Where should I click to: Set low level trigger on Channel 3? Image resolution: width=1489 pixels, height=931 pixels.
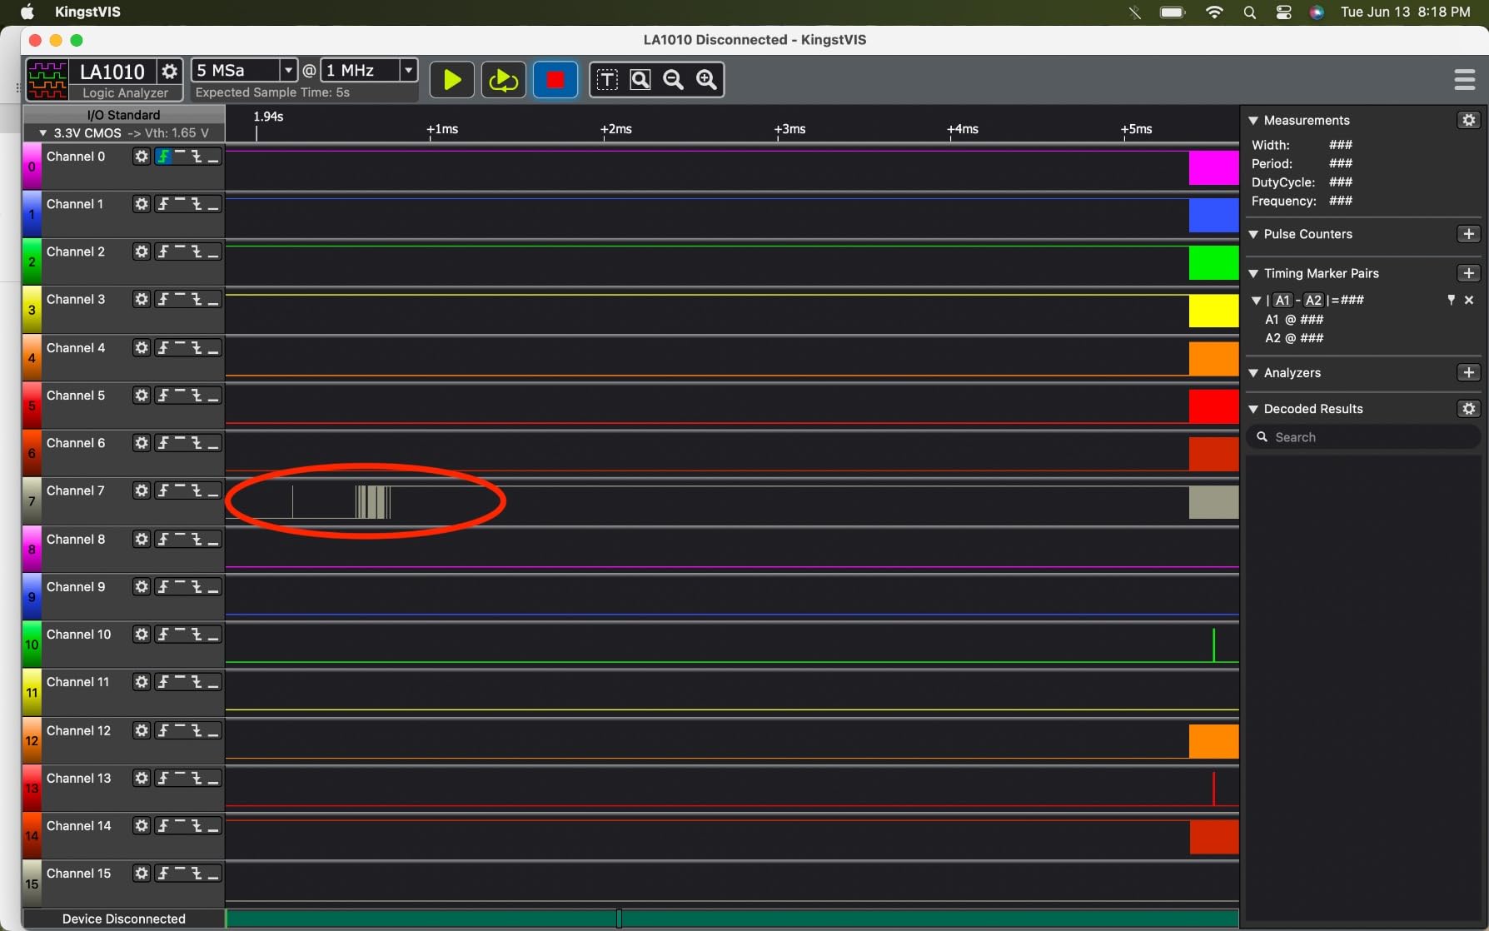[213, 299]
